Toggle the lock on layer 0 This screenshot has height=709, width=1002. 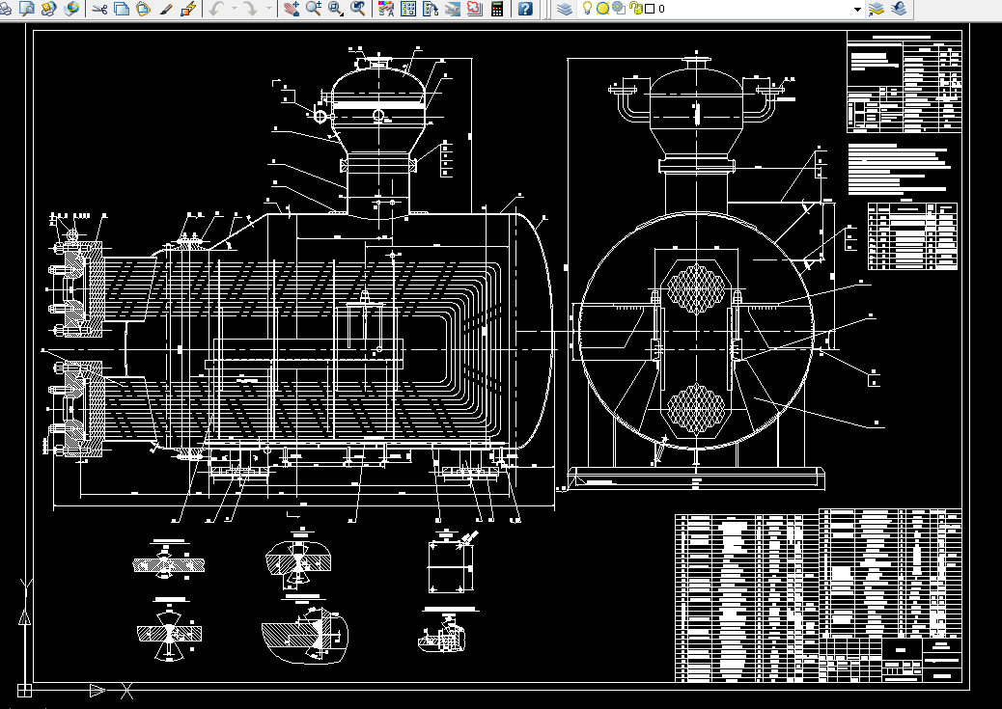635,9
